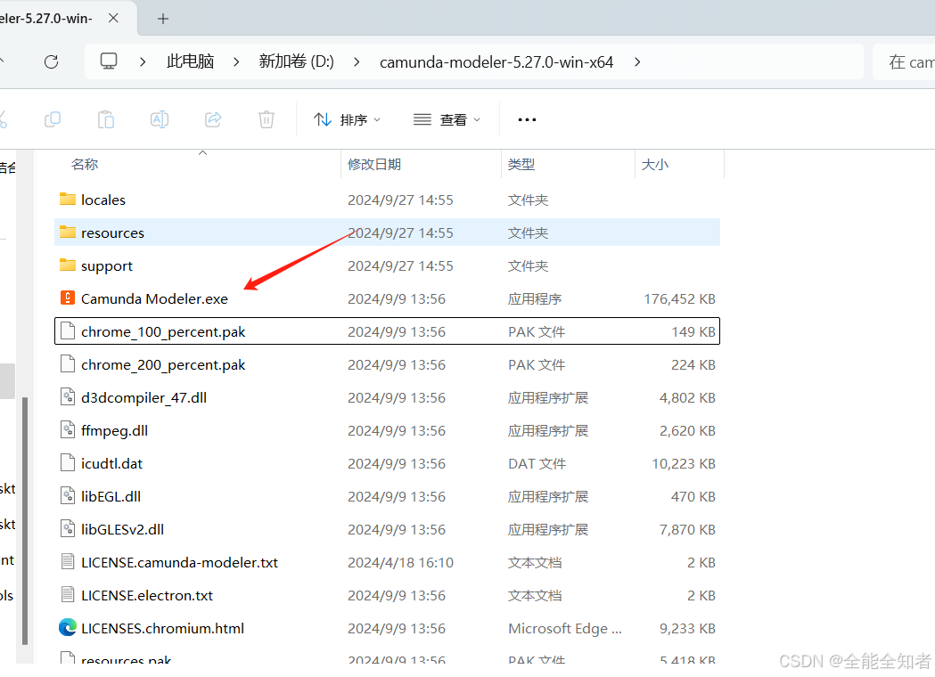Select file name Camunda Modeler.exe
The height and width of the screenshot is (677, 935).
pos(154,298)
